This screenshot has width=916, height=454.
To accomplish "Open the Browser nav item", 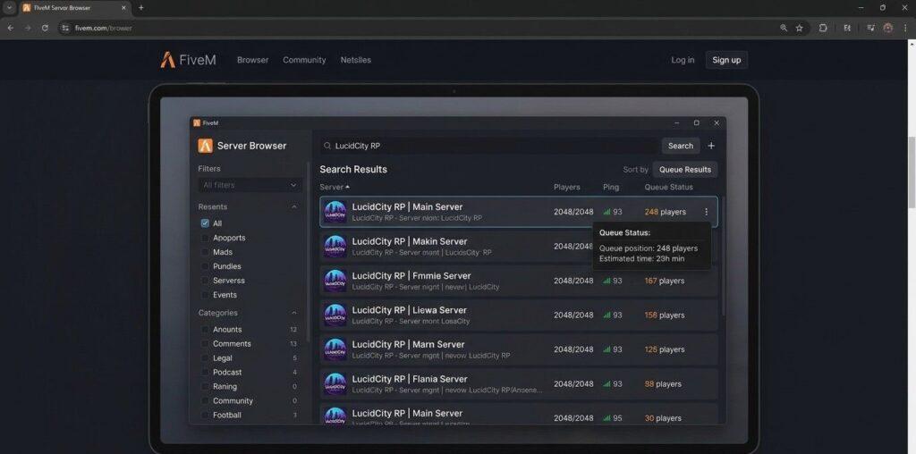I will click(x=252, y=60).
